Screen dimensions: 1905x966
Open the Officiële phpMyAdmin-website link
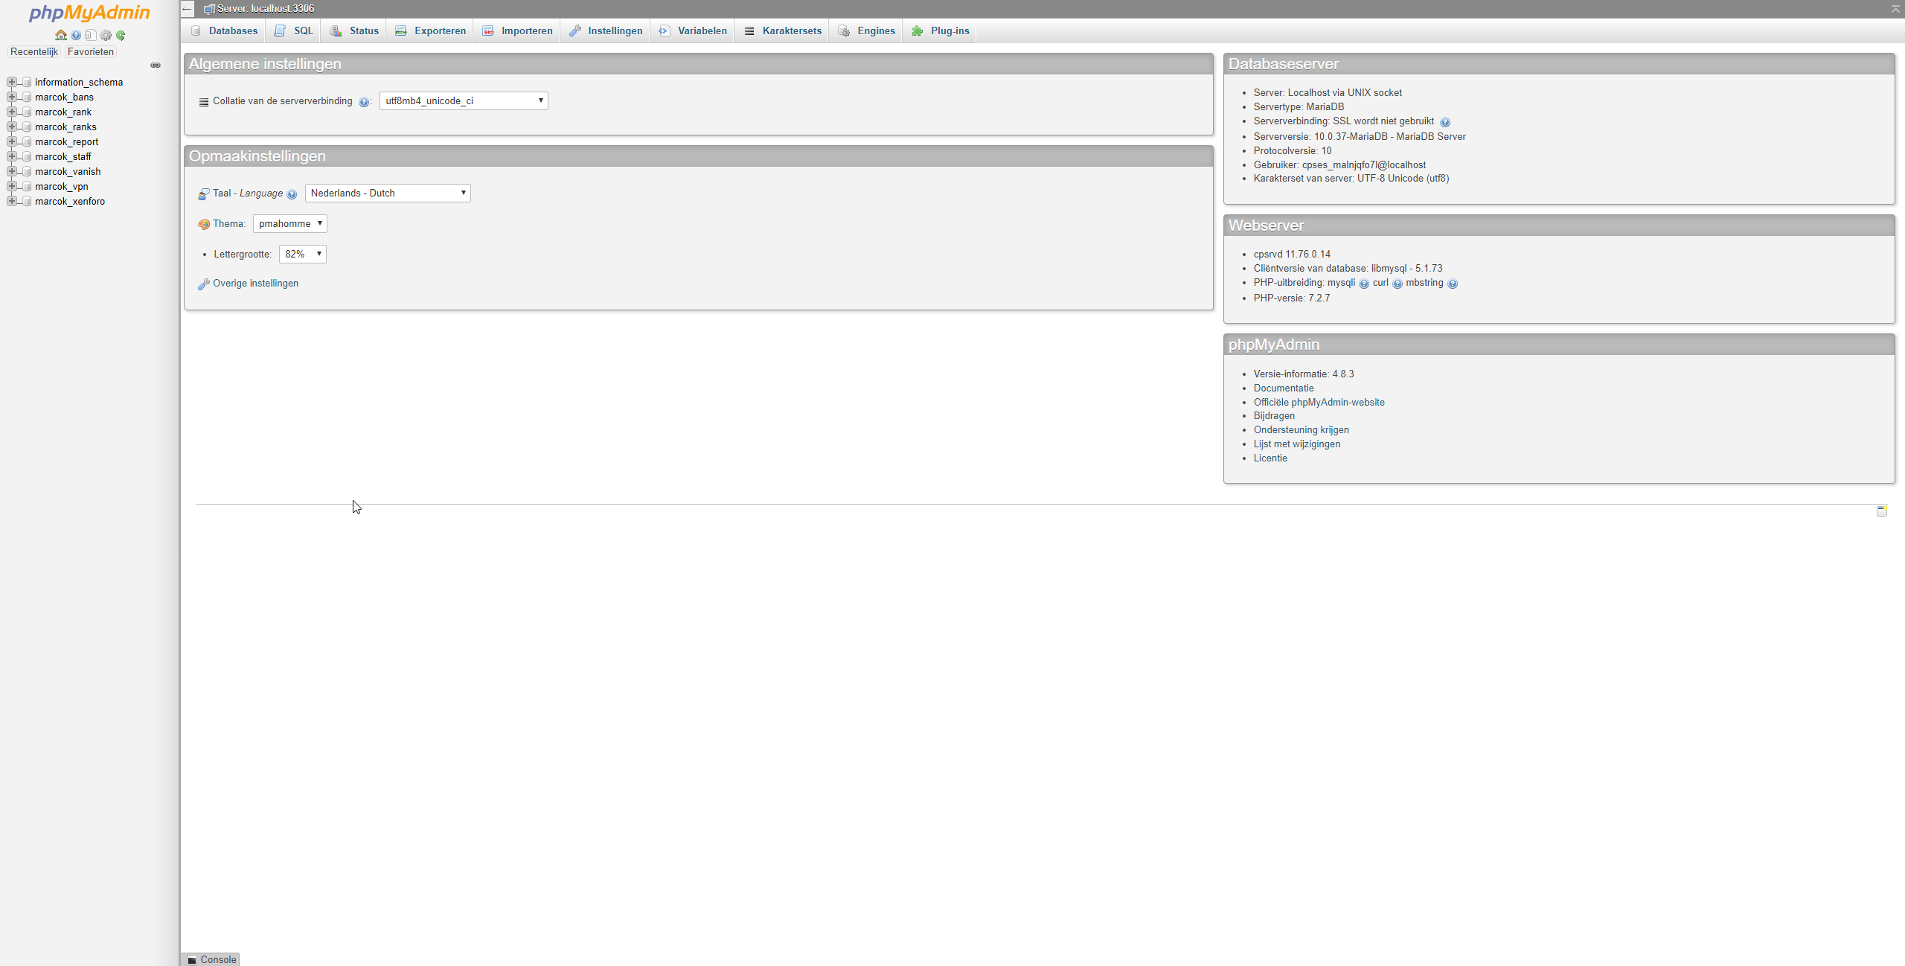pyautogui.click(x=1319, y=402)
